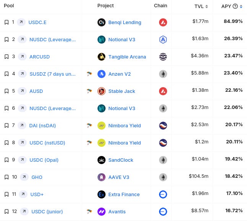
Task: Open the GHO pool link
Action: tap(37, 177)
